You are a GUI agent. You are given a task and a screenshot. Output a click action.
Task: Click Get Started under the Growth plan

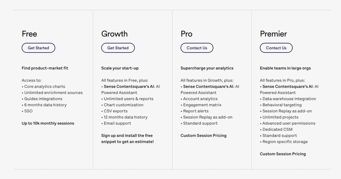click(x=118, y=48)
